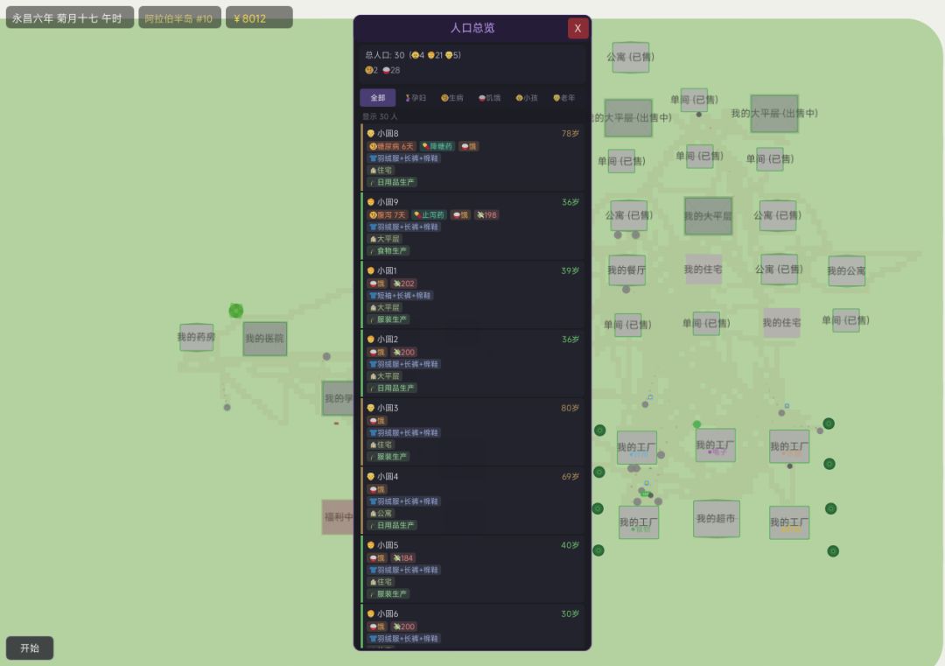
Task: Click the 住宅 housing tag in 小圆8 row
Action: pos(381,171)
